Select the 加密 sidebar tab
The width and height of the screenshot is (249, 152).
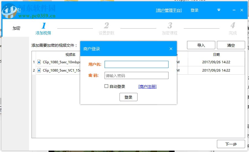(x=16, y=28)
